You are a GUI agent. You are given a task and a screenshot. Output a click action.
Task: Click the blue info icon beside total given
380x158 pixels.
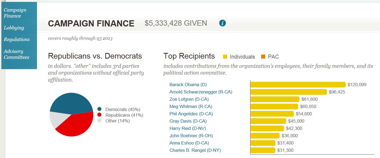223,23
